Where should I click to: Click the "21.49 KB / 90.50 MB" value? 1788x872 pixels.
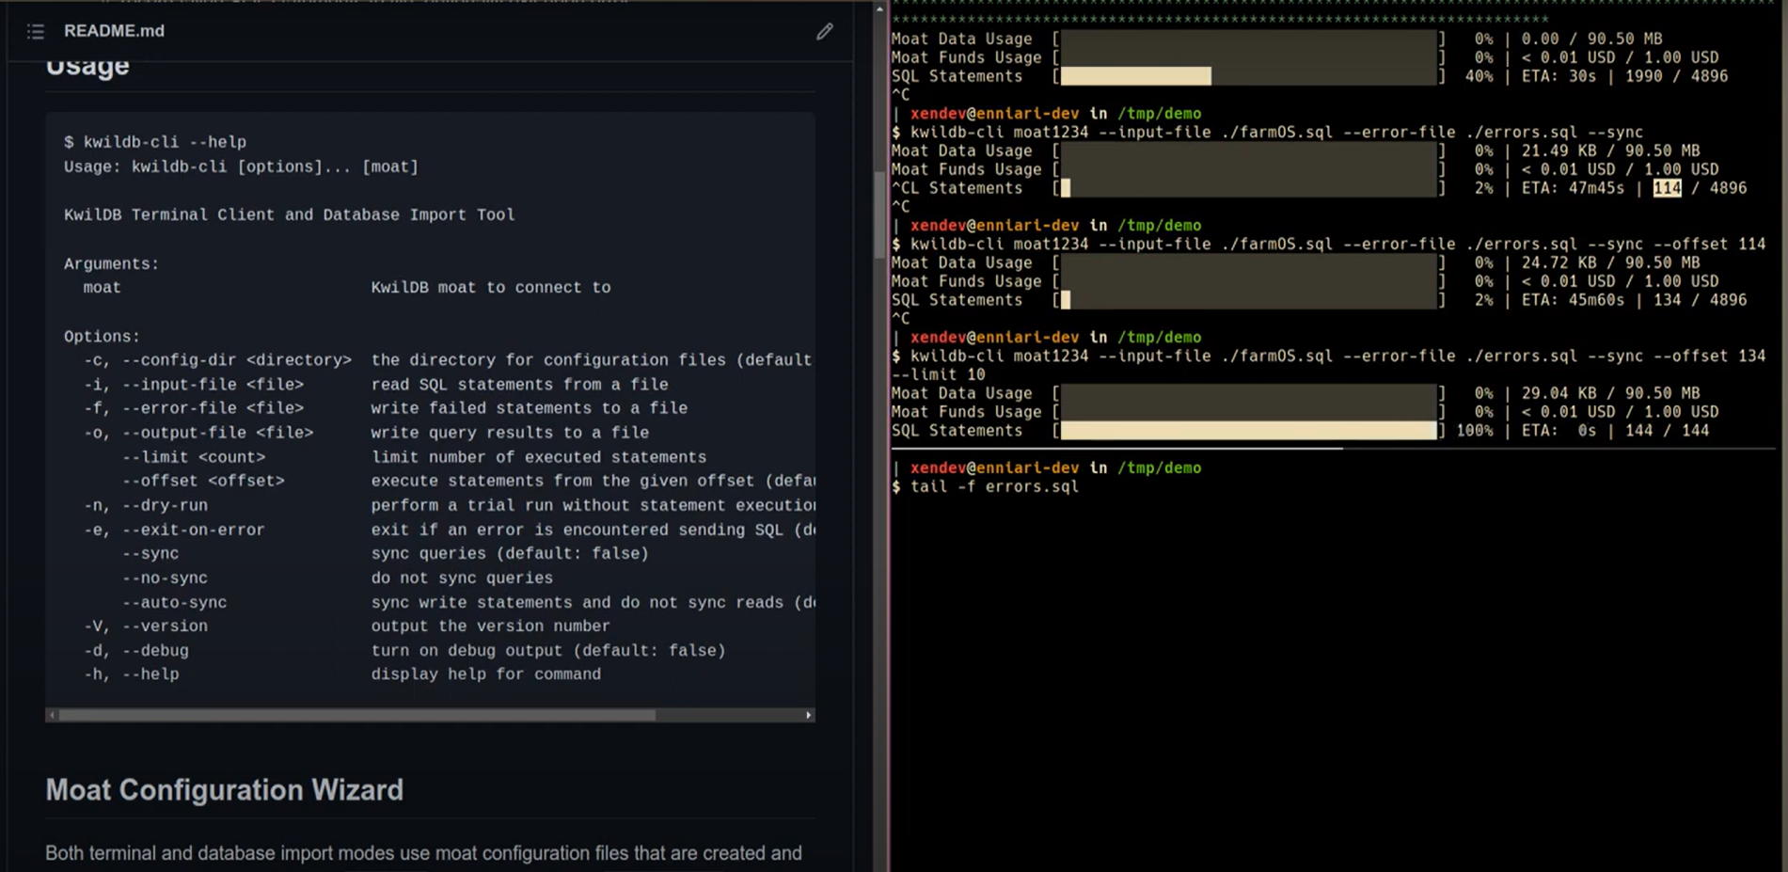click(1610, 151)
